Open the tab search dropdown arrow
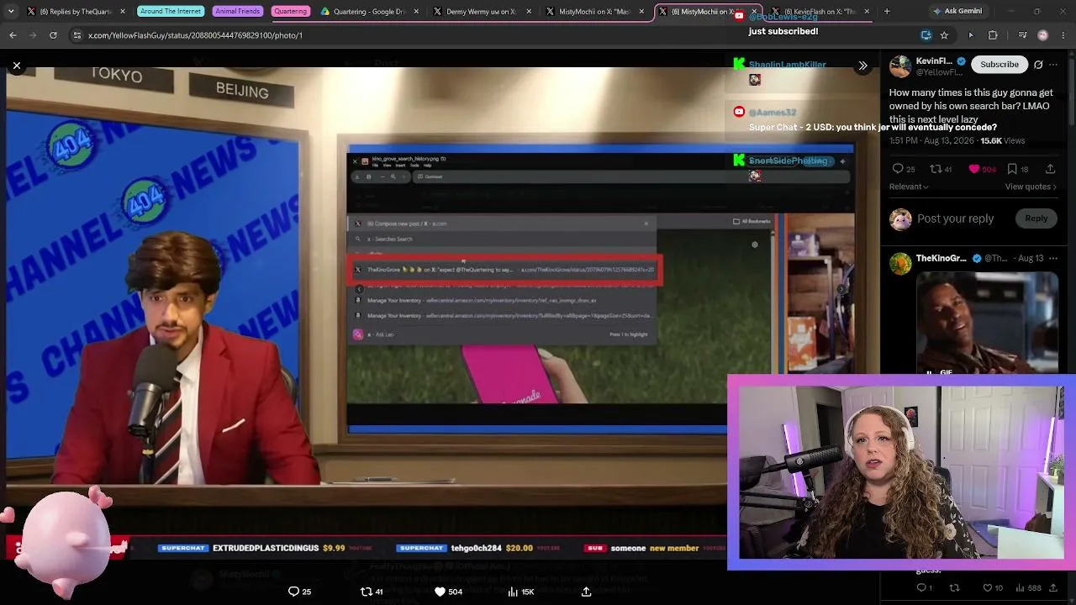The height and width of the screenshot is (605, 1076). pyautogui.click(x=11, y=12)
